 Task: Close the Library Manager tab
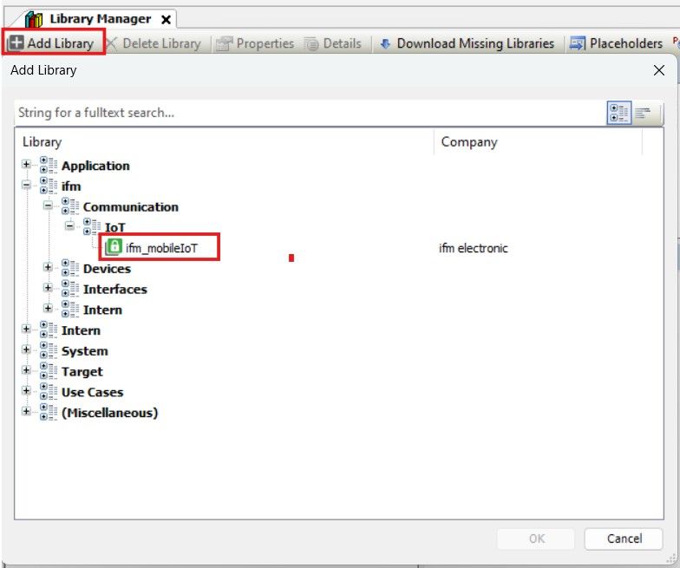click(166, 19)
